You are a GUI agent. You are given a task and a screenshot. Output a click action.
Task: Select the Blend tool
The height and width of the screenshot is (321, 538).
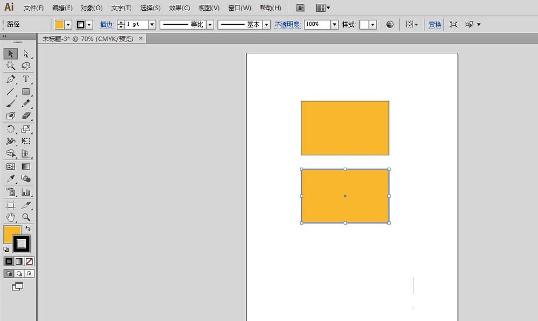click(26, 179)
